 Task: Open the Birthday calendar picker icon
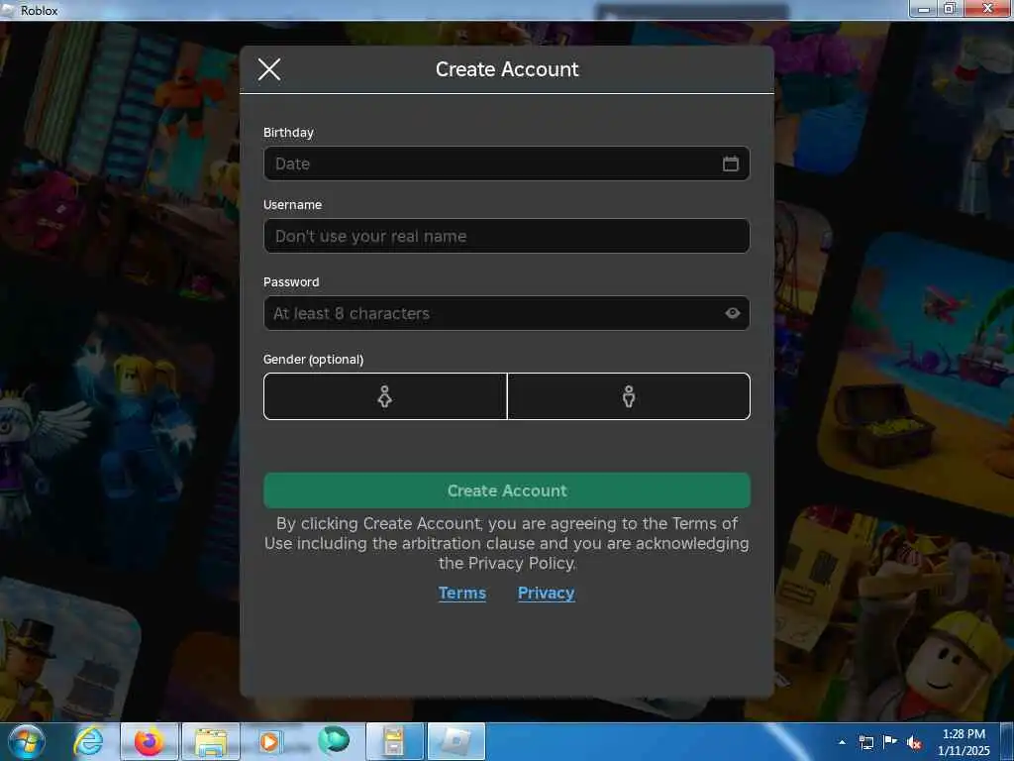730,163
